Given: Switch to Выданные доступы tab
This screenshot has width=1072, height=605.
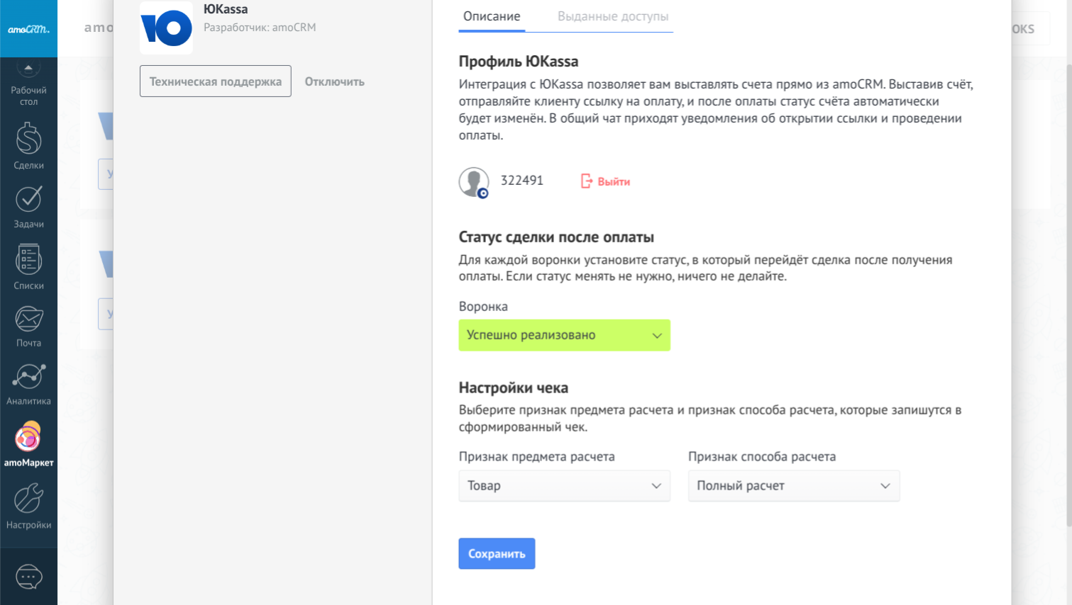Looking at the screenshot, I should pyautogui.click(x=612, y=16).
